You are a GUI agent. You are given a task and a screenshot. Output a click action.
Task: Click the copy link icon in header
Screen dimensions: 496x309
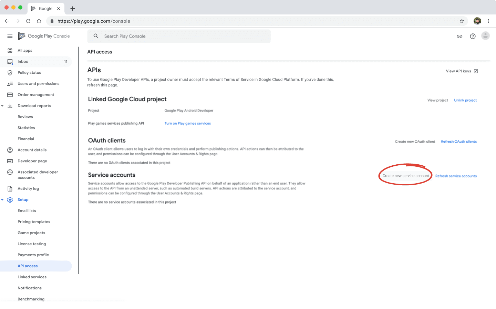click(459, 36)
